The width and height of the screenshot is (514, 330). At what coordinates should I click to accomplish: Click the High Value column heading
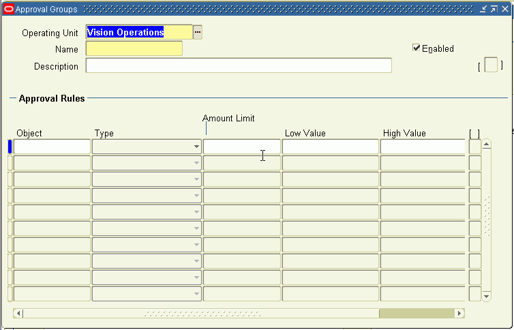(404, 134)
